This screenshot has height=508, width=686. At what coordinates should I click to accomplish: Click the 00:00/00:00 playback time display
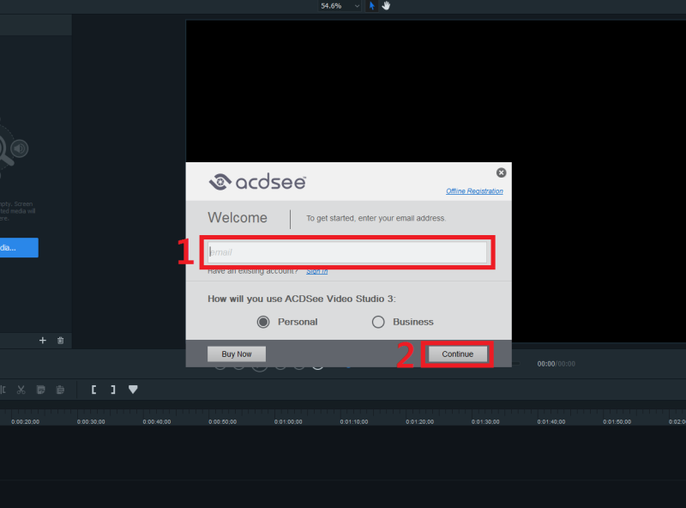556,364
